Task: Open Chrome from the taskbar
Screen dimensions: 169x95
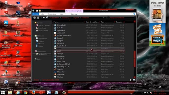Action: point(26,93)
